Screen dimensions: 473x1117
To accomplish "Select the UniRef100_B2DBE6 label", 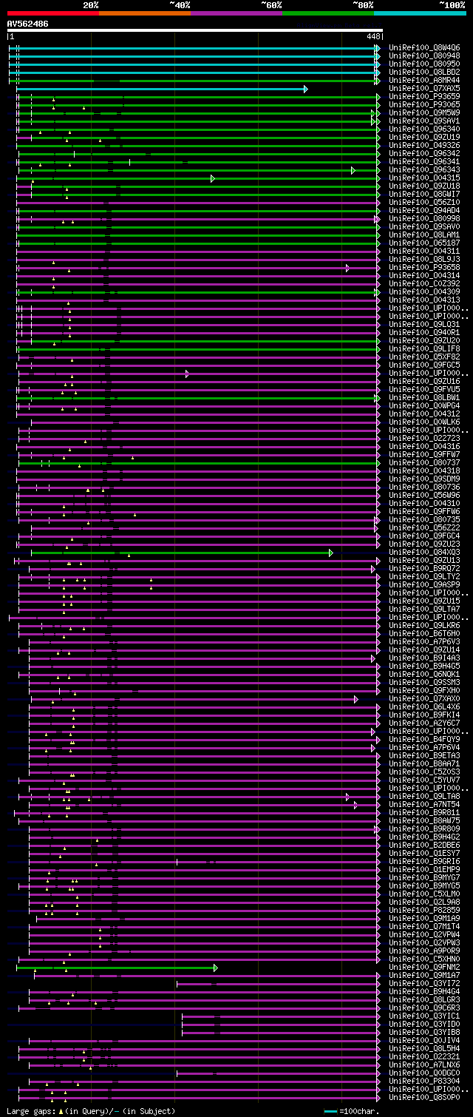I will [424, 845].
